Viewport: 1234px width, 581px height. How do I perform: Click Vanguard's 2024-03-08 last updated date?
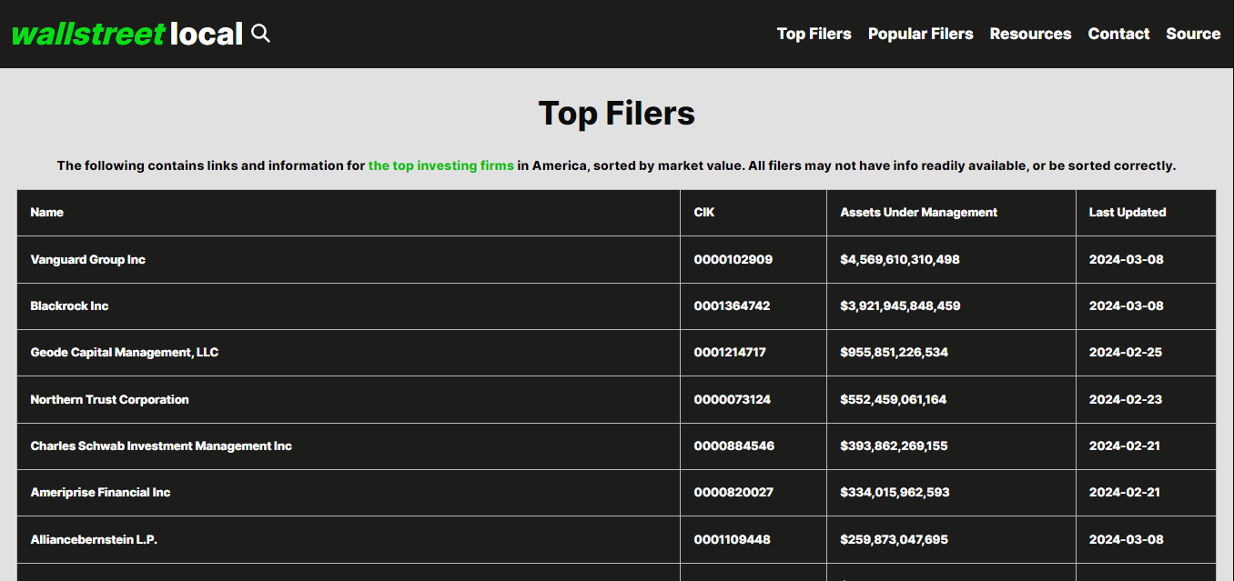coord(1127,259)
